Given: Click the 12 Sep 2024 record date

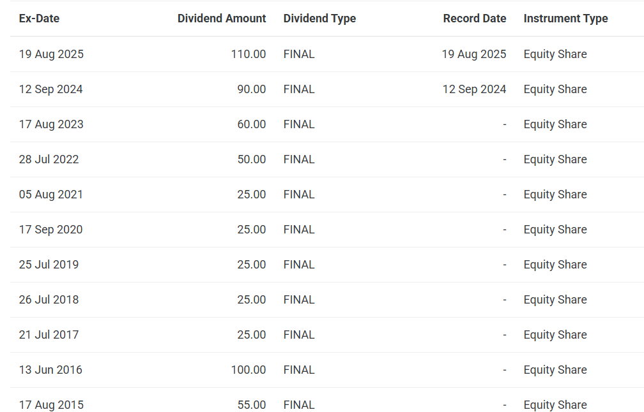Looking at the screenshot, I should [474, 89].
